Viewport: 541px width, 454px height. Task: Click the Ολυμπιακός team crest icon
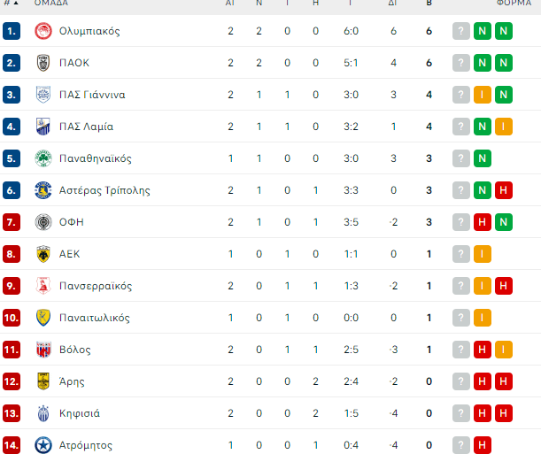click(43, 31)
